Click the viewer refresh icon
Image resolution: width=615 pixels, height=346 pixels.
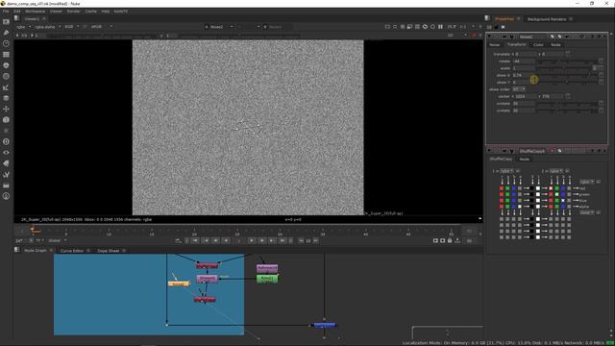click(425, 27)
